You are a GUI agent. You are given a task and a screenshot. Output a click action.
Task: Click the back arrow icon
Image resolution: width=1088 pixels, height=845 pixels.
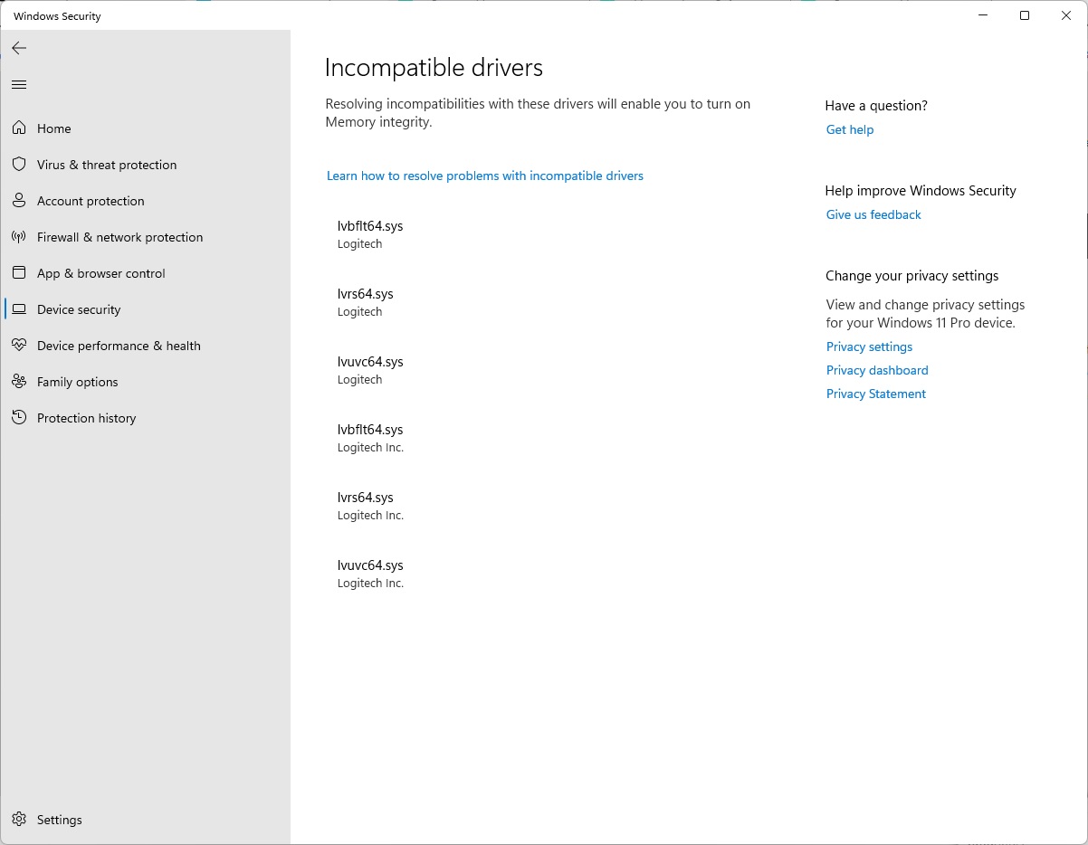click(x=19, y=48)
